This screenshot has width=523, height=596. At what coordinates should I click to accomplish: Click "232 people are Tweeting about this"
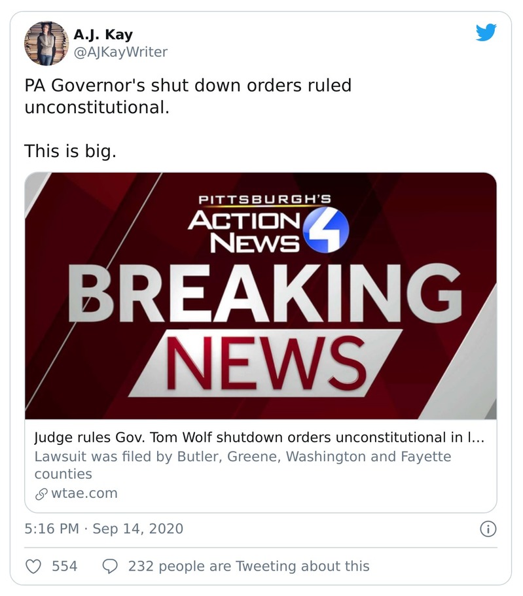tap(249, 566)
